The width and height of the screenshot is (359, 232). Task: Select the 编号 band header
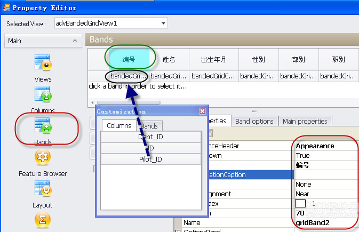tap(129, 60)
